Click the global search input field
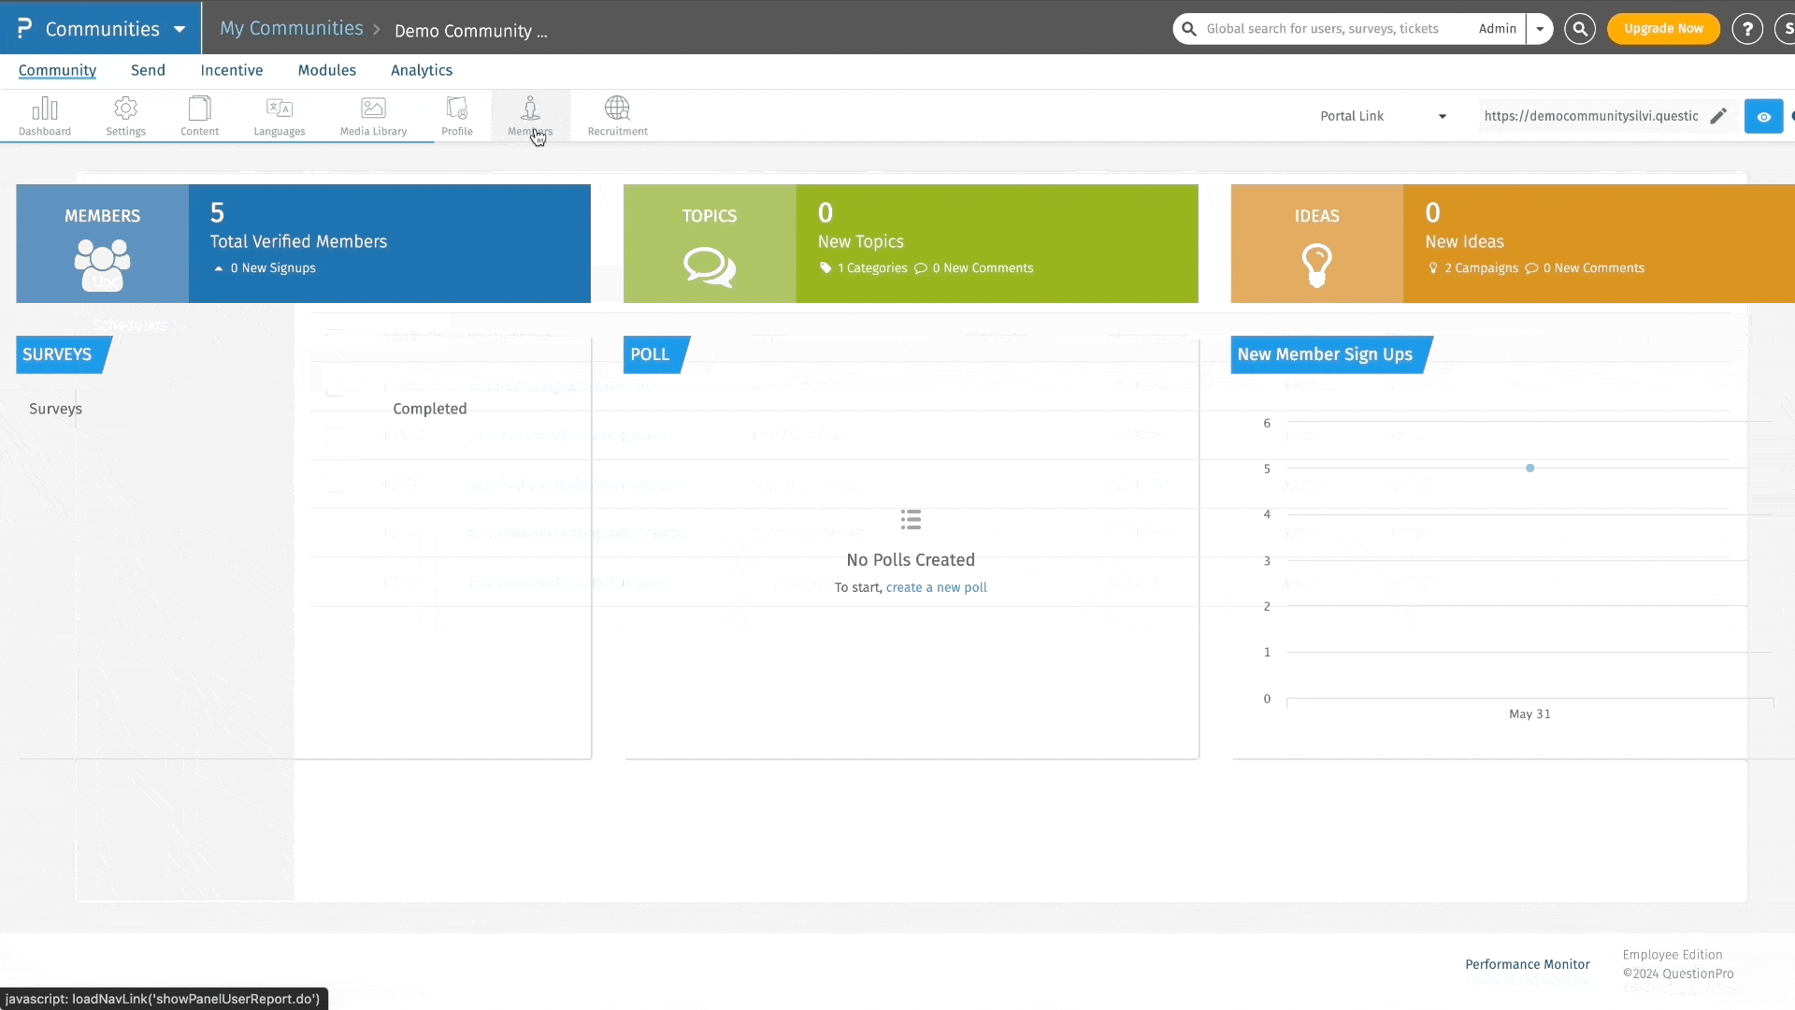 pyautogui.click(x=1328, y=28)
